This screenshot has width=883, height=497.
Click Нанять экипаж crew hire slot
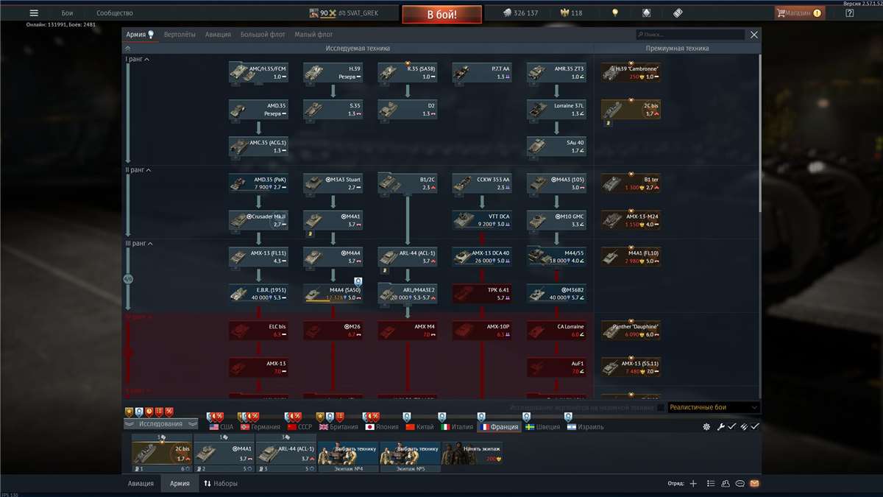[472, 453]
